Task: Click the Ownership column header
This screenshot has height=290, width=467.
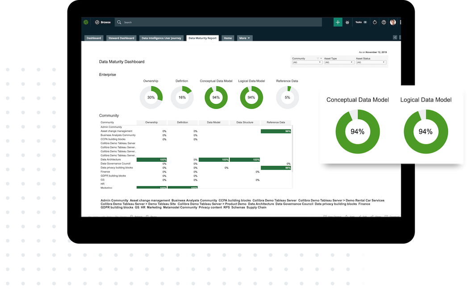Action: [x=151, y=122]
